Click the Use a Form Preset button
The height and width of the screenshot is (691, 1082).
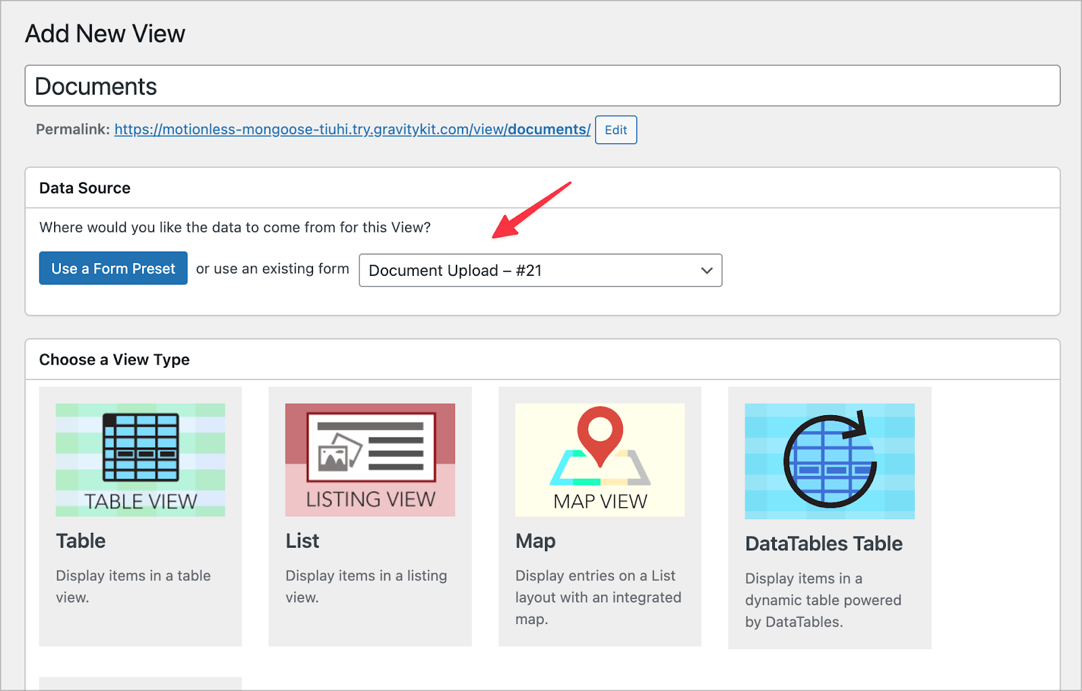[x=113, y=268]
